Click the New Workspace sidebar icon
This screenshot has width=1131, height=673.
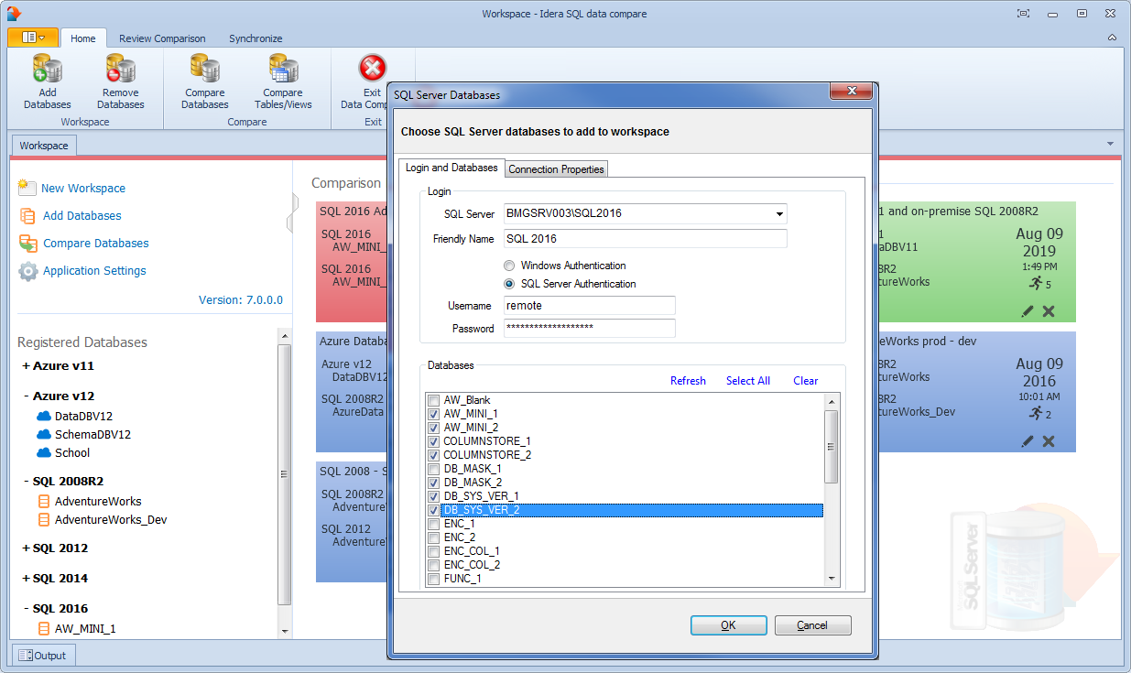click(x=27, y=188)
